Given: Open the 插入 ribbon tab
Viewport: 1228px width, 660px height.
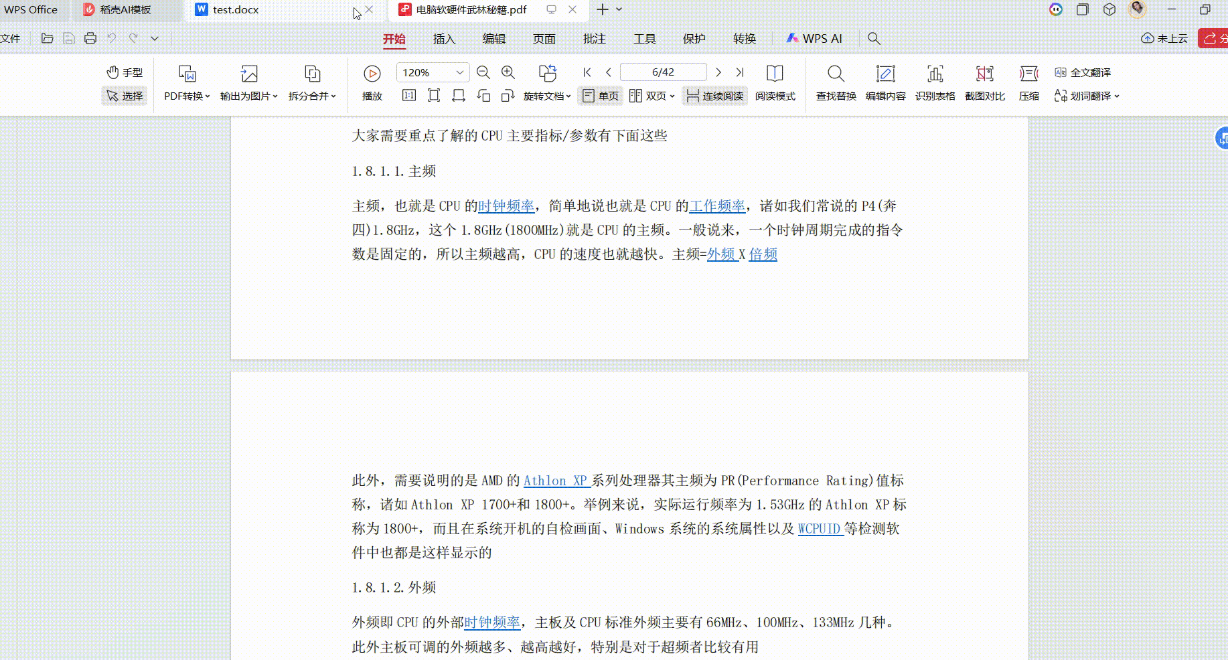Looking at the screenshot, I should tap(444, 39).
